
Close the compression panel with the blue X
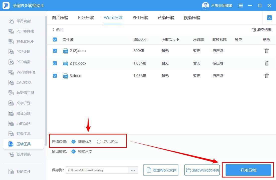click(x=269, y=18)
